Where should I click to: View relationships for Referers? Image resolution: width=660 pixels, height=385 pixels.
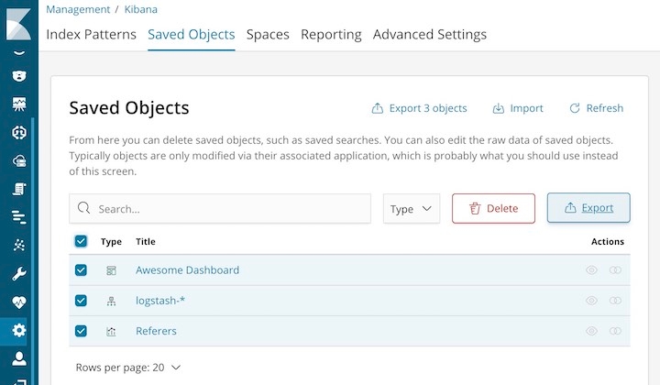(615, 331)
